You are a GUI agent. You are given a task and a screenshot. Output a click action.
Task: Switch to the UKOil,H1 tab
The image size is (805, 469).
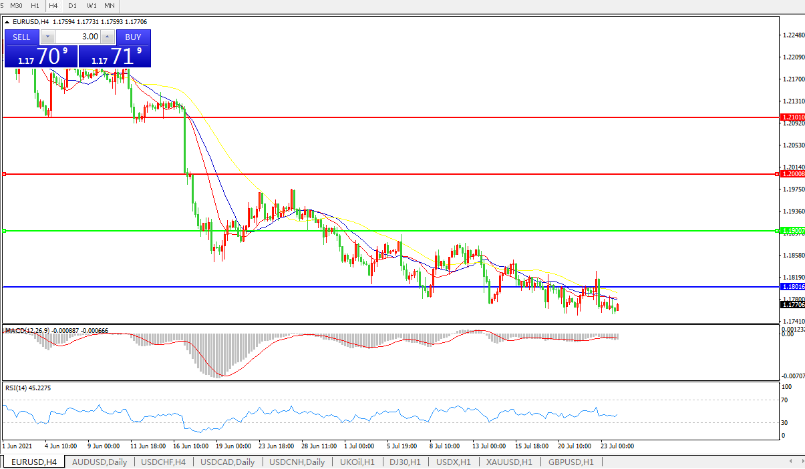click(x=357, y=462)
